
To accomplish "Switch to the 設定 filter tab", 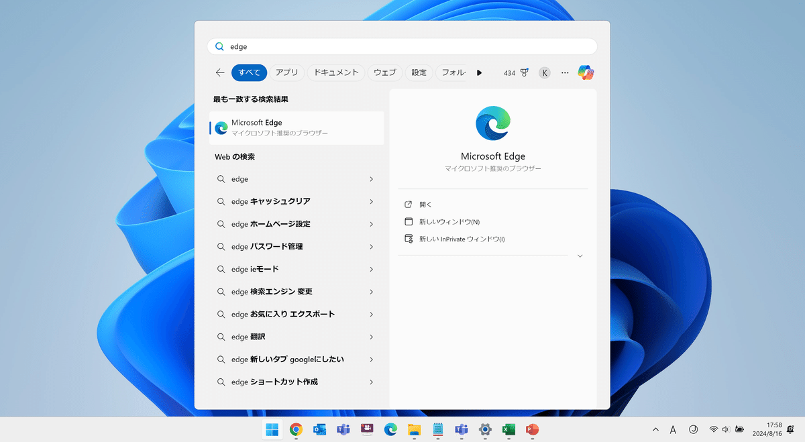I will [419, 72].
